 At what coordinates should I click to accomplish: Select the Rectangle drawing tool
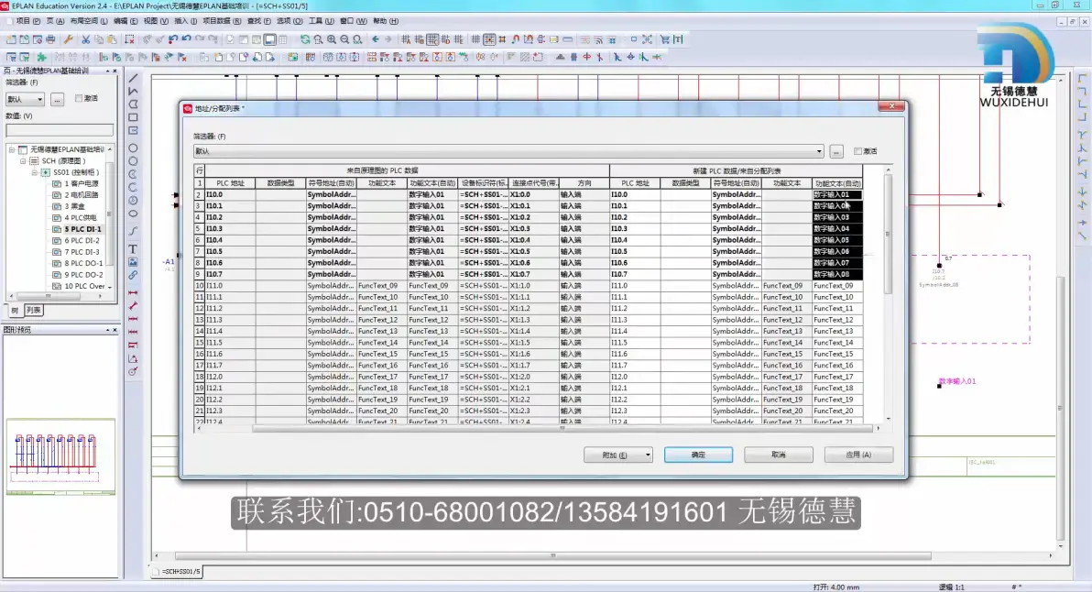[133, 117]
